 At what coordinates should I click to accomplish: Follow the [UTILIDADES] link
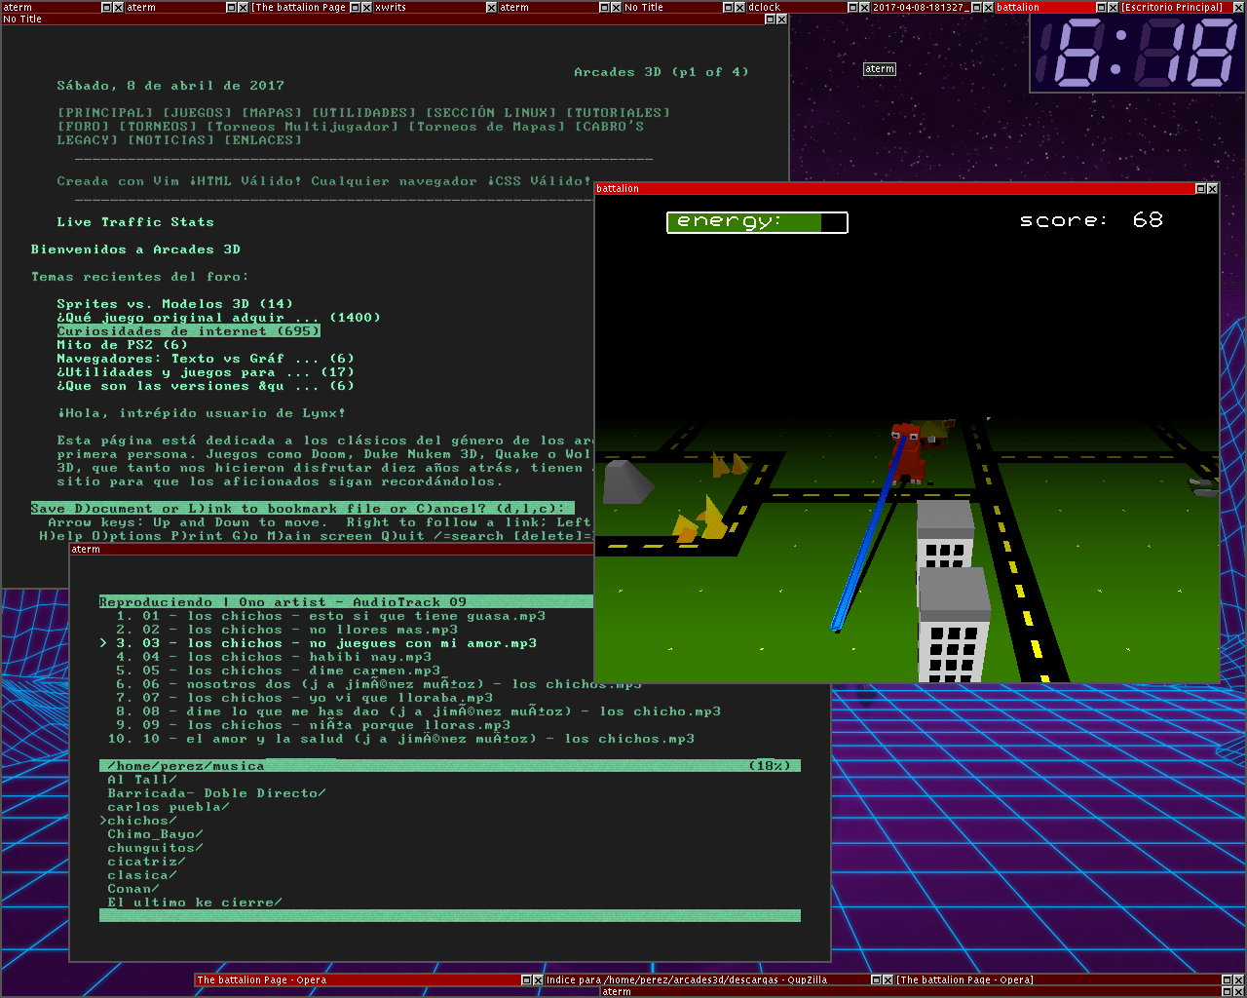click(364, 113)
